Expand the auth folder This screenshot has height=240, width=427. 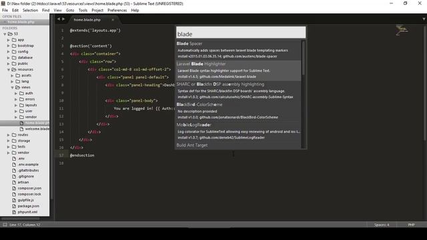click(x=16, y=93)
